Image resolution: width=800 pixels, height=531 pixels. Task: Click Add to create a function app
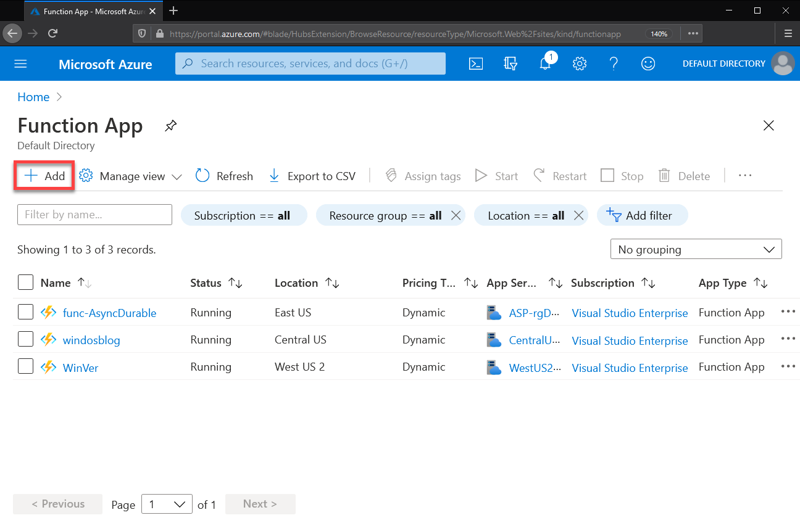(44, 176)
